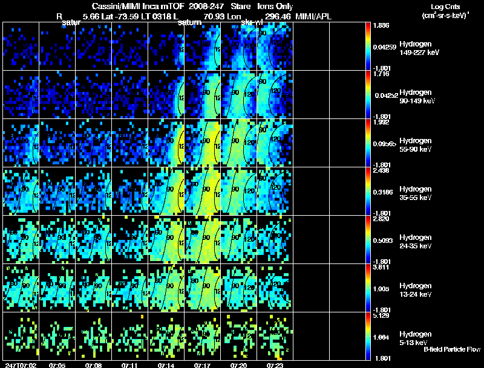484x368 pixels.
Task: Click the color bar beside 35-55 keV row
Action: (368, 192)
